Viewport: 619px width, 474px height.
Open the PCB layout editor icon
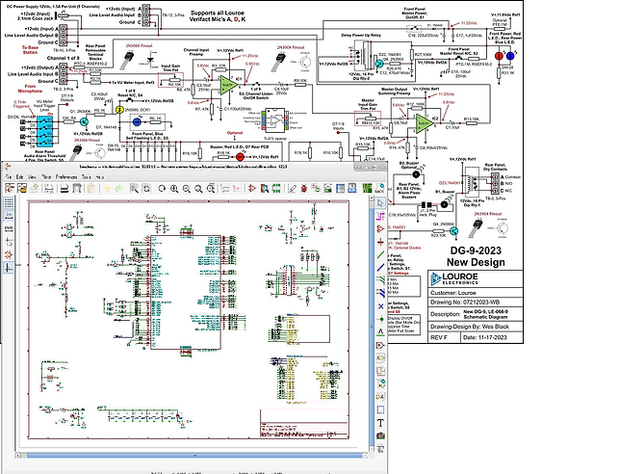(368, 188)
